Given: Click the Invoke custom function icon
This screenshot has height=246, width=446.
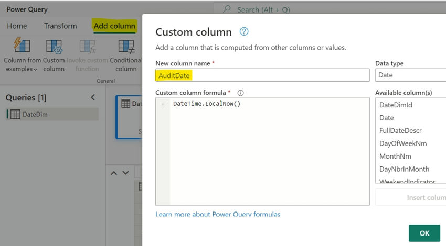Looking at the screenshot, I should 87,47.
